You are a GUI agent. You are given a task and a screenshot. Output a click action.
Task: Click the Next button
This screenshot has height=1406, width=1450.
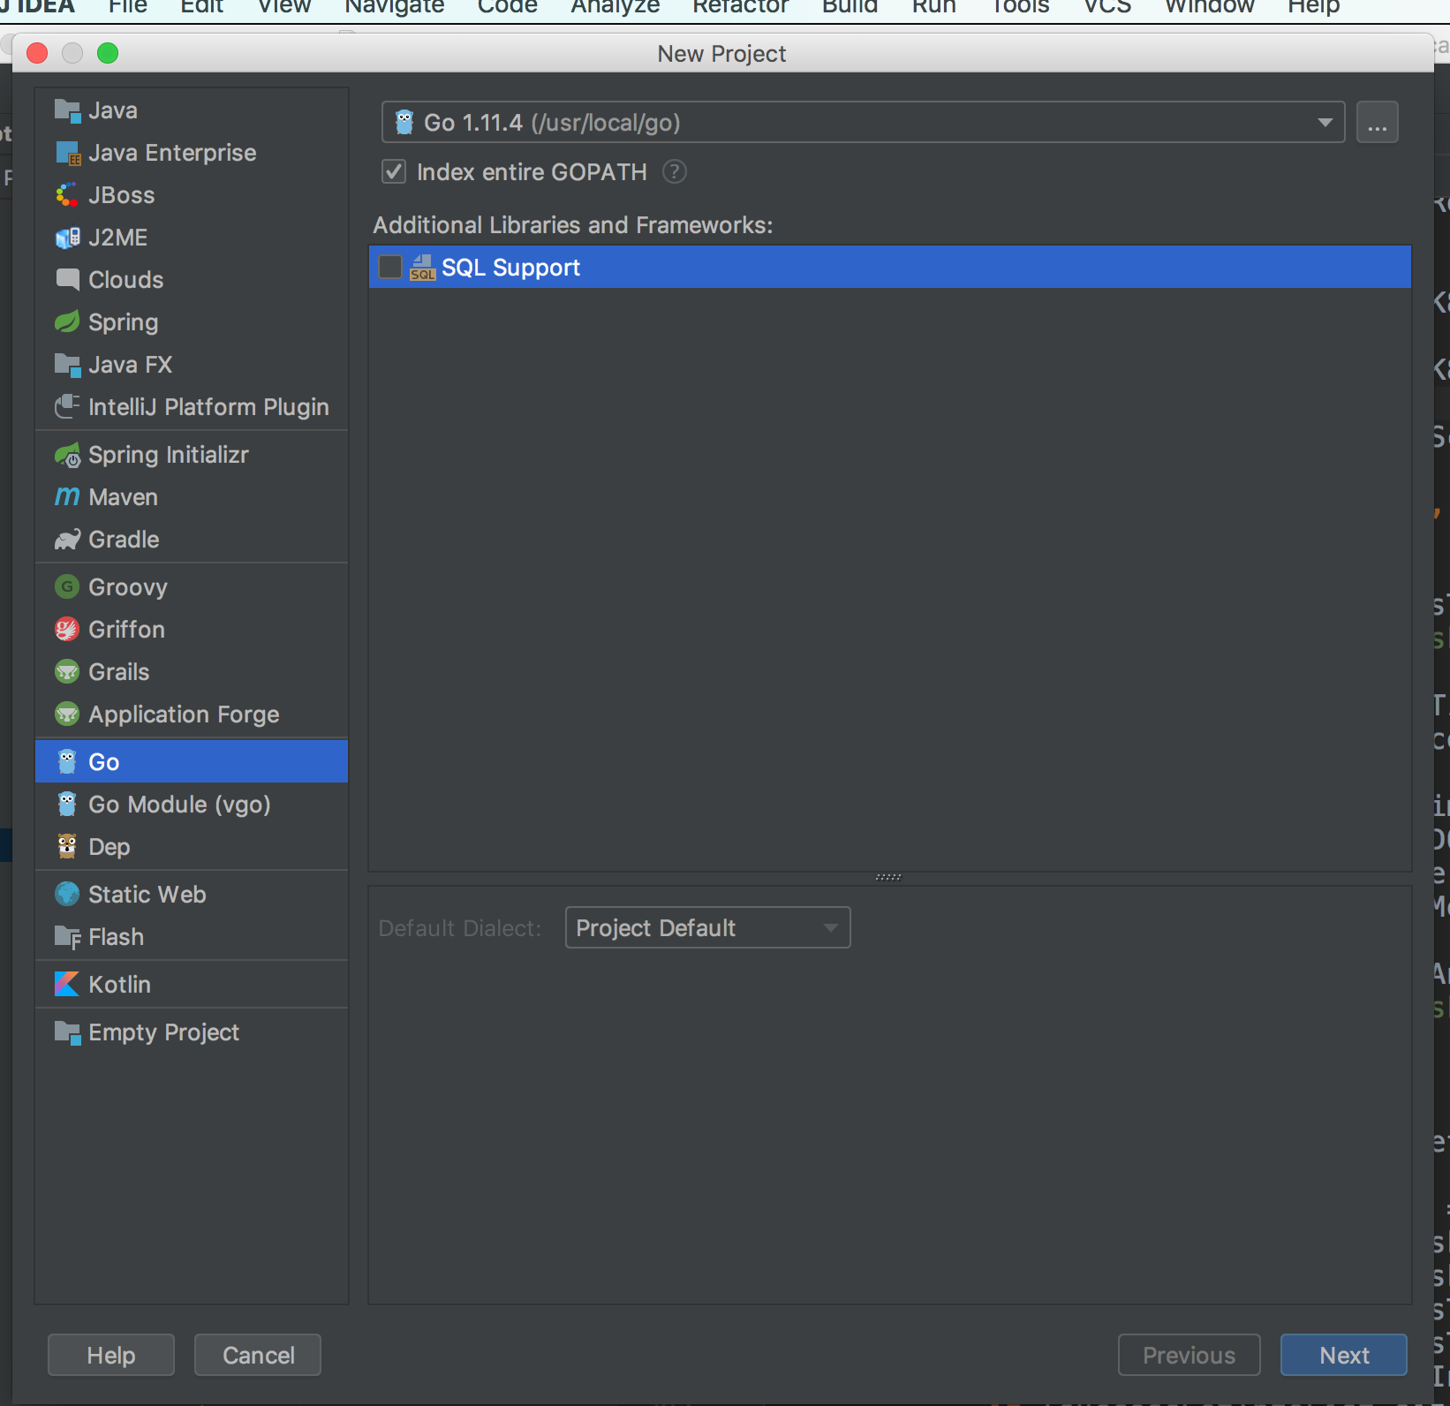[x=1344, y=1355]
